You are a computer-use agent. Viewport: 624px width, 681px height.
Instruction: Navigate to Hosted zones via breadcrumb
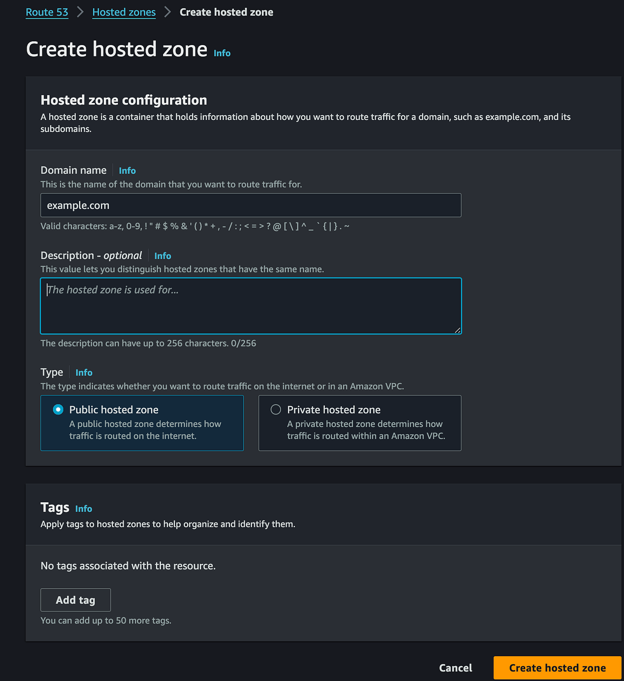coord(124,12)
